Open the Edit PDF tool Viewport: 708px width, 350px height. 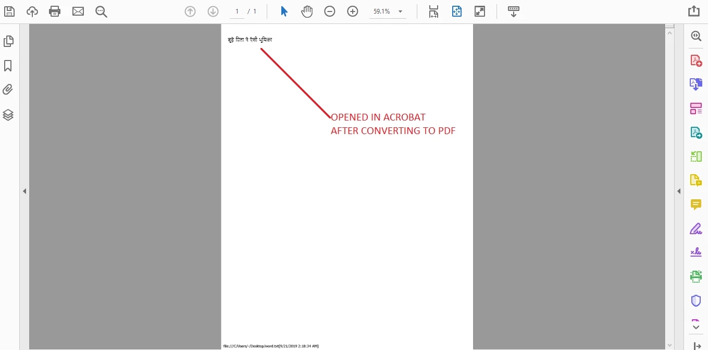(x=696, y=132)
